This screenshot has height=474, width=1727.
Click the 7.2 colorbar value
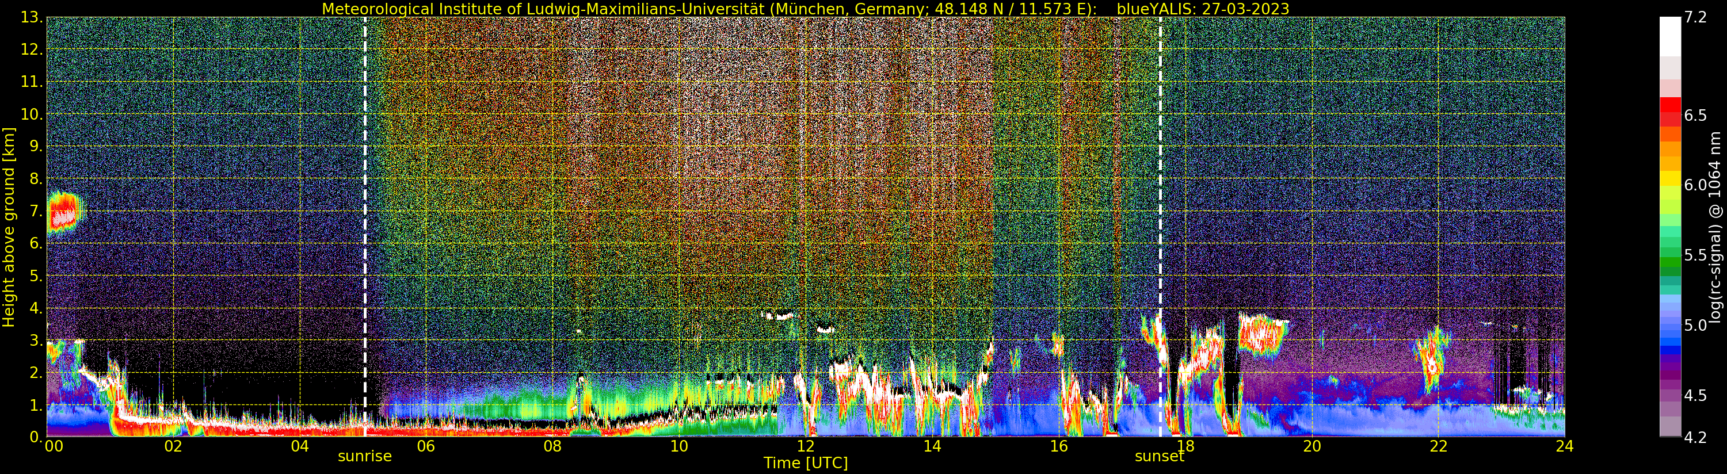click(x=1695, y=17)
